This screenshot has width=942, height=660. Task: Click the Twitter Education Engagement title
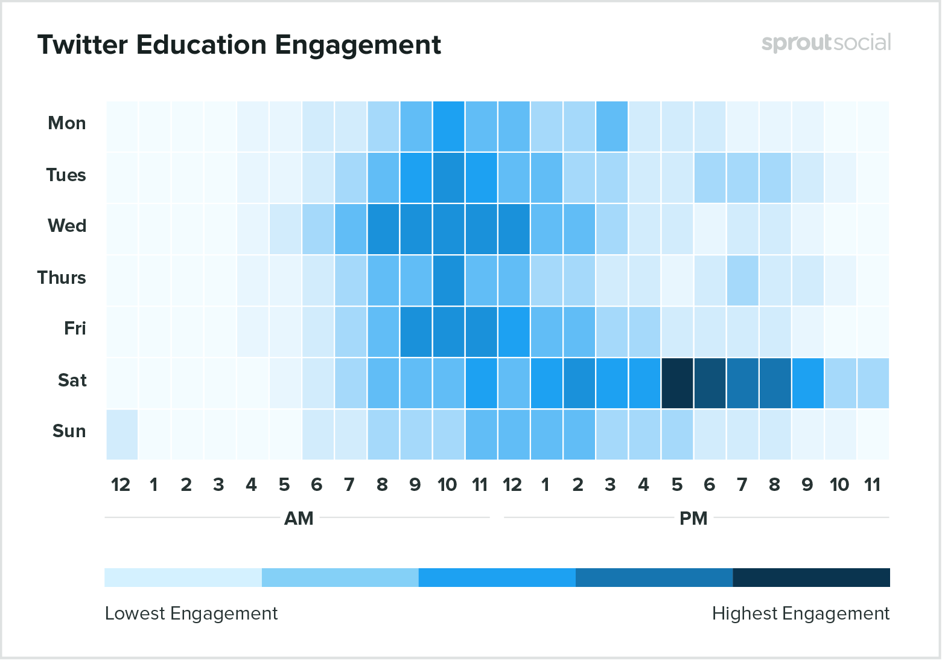pyautogui.click(x=239, y=45)
